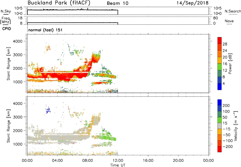Click the 'CPID' label
Screen dimensions: 241x167
click(x=7, y=29)
